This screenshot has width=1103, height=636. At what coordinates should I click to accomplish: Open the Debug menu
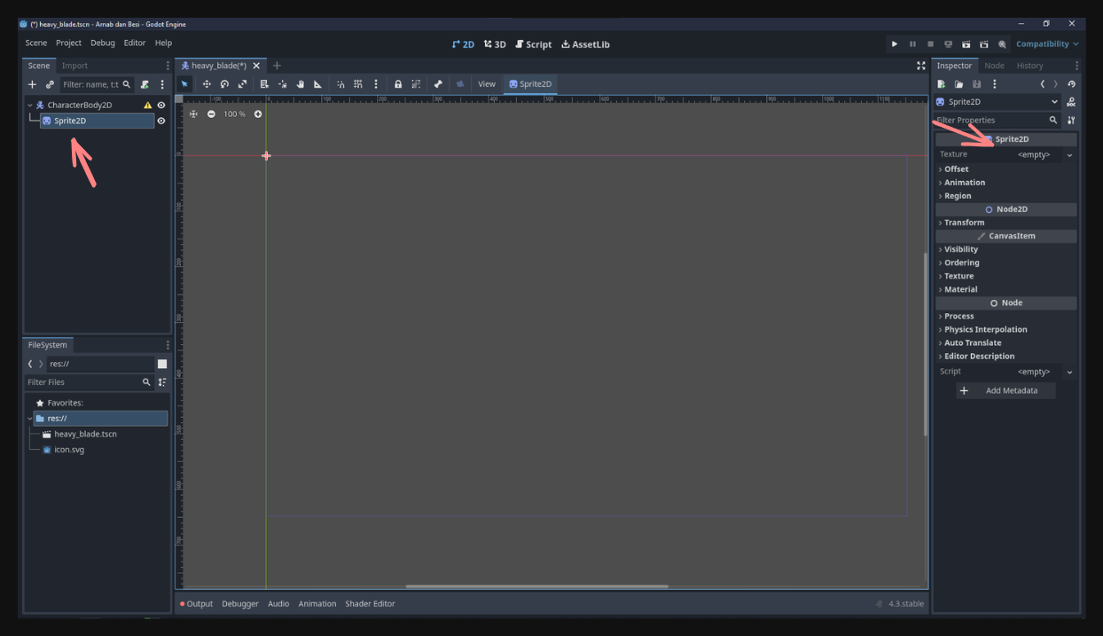coord(103,43)
